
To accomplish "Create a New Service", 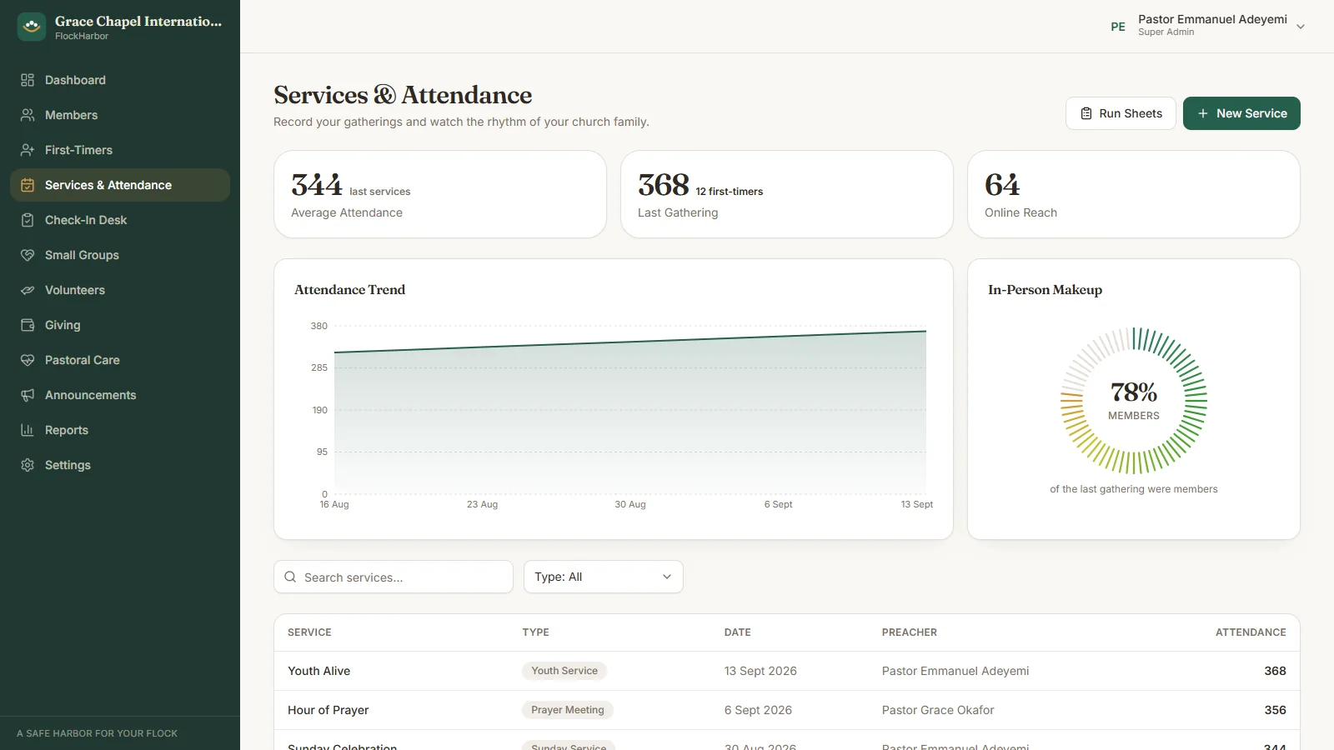I will coord(1241,113).
